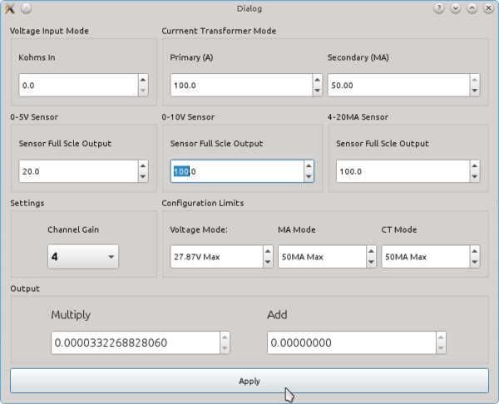Click the Multiply output value field
Viewport: 499px width, 404px height.
click(x=134, y=342)
